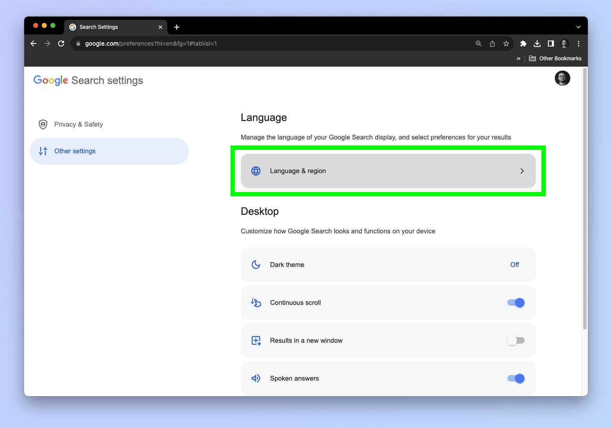
Task: Click the Continuous scroll label
Action: coord(295,303)
